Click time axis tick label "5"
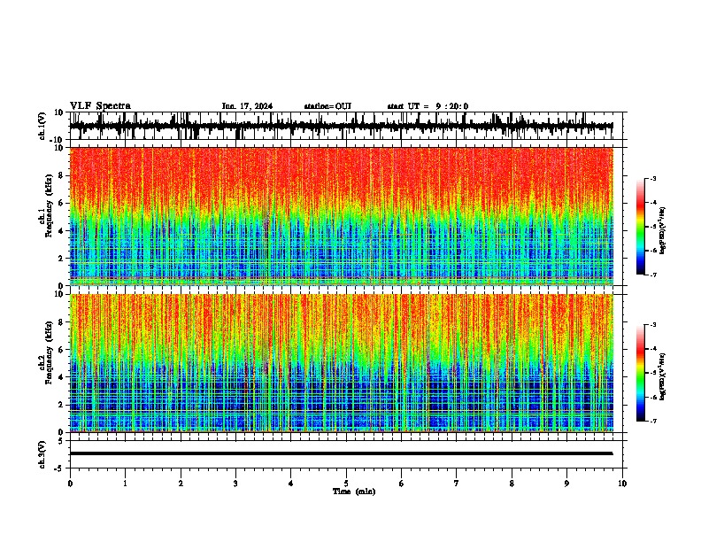This screenshot has width=701, height=542. click(346, 484)
